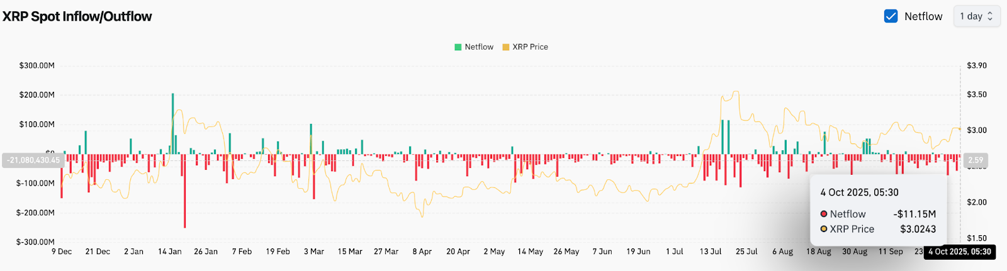Click the $3.90 right axis label

point(977,65)
